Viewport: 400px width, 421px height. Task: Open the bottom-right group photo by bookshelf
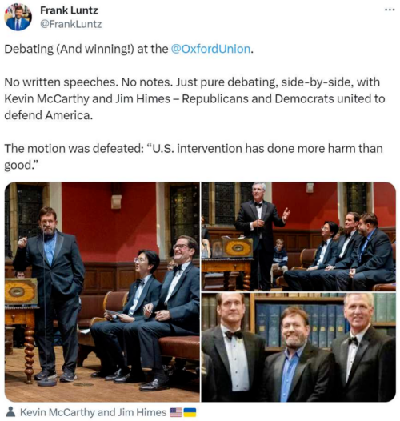click(x=298, y=347)
